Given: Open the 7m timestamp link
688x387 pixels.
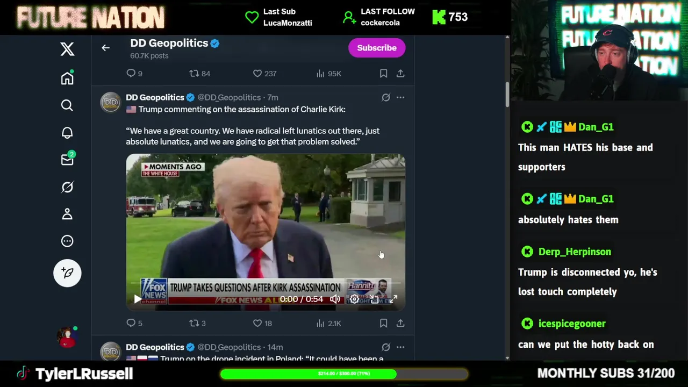Looking at the screenshot, I should (x=273, y=97).
